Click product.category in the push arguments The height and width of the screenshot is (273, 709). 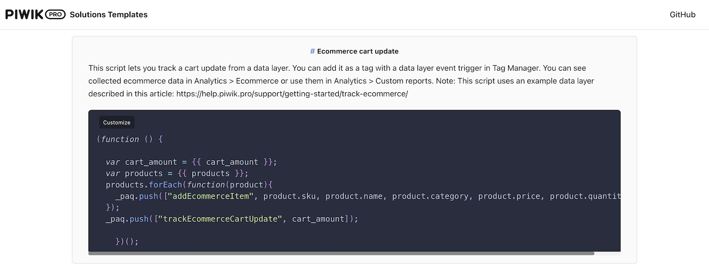point(430,196)
